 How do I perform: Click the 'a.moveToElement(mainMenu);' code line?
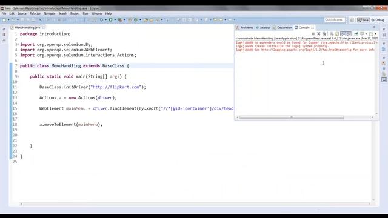tap(71, 124)
